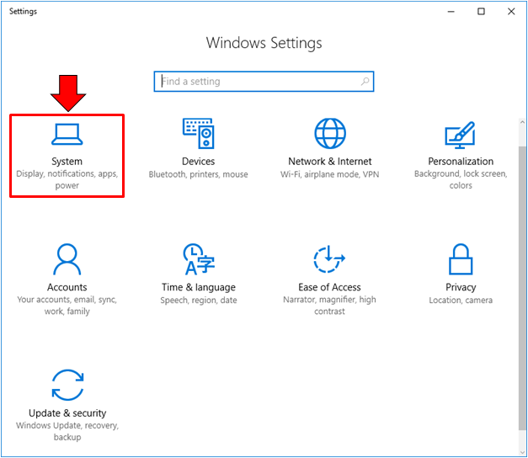The height and width of the screenshot is (458, 528).
Task: Click the magnifier icon in the search box
Action: point(365,82)
